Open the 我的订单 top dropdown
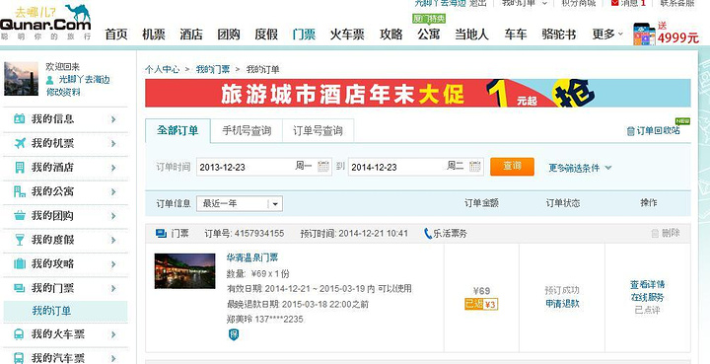710x364 pixels. (525, 3)
